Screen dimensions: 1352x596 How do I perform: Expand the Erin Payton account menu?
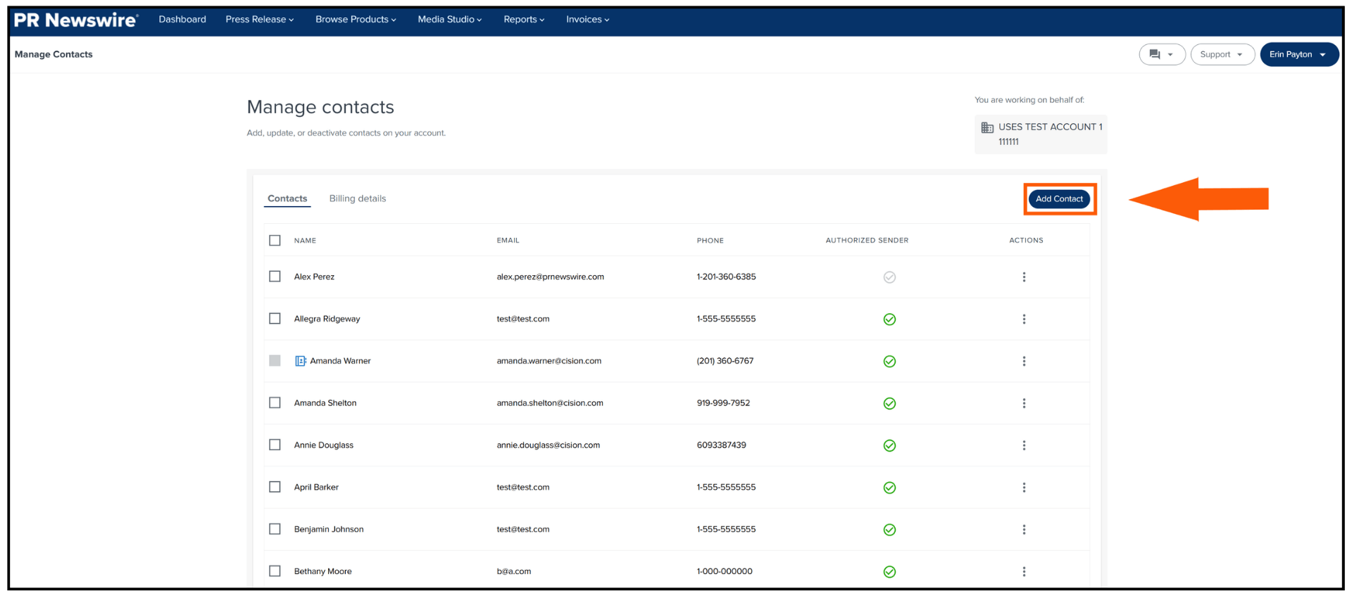(x=1298, y=54)
